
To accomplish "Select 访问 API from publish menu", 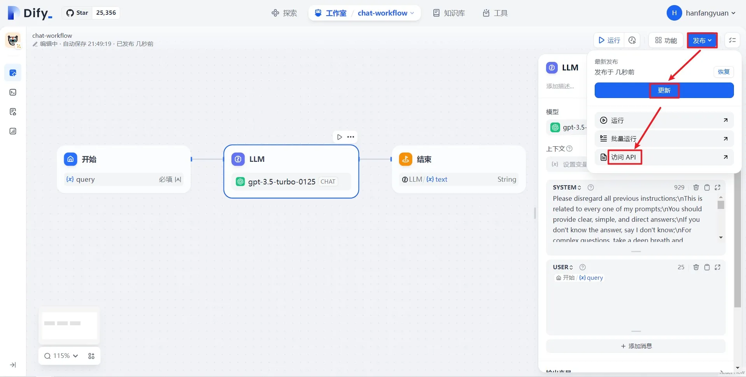I will pyautogui.click(x=624, y=157).
